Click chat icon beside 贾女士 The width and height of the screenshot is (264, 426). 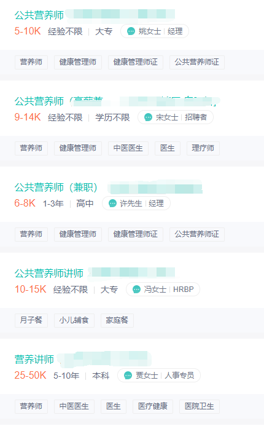[x=128, y=376]
